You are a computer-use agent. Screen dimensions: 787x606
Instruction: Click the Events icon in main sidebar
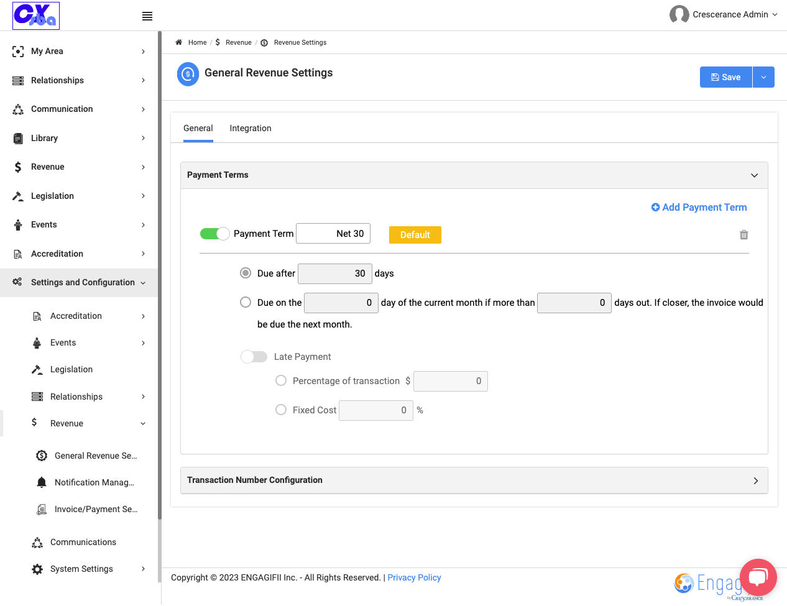click(x=18, y=225)
